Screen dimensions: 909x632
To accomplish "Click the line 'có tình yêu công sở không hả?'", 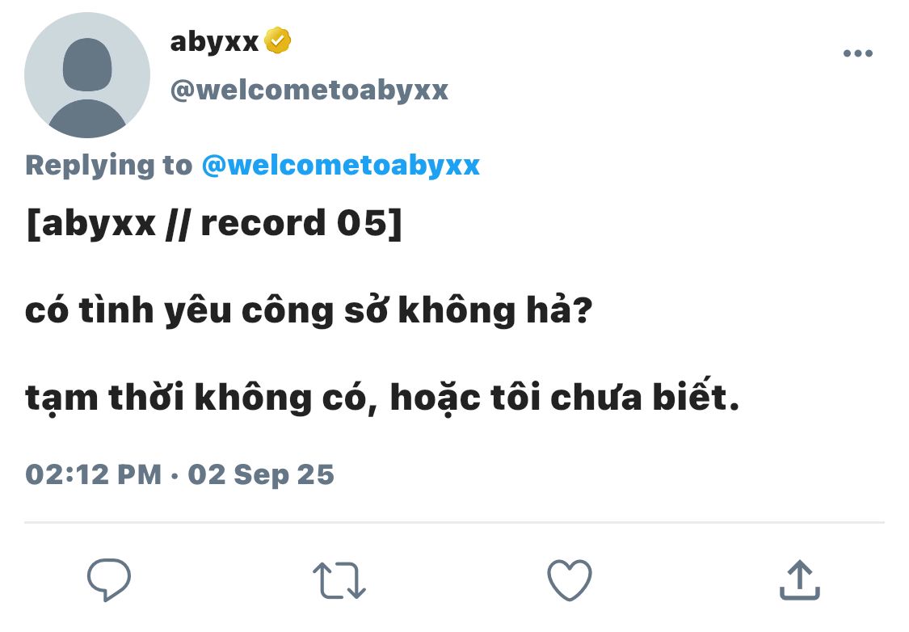I will pos(309,310).
